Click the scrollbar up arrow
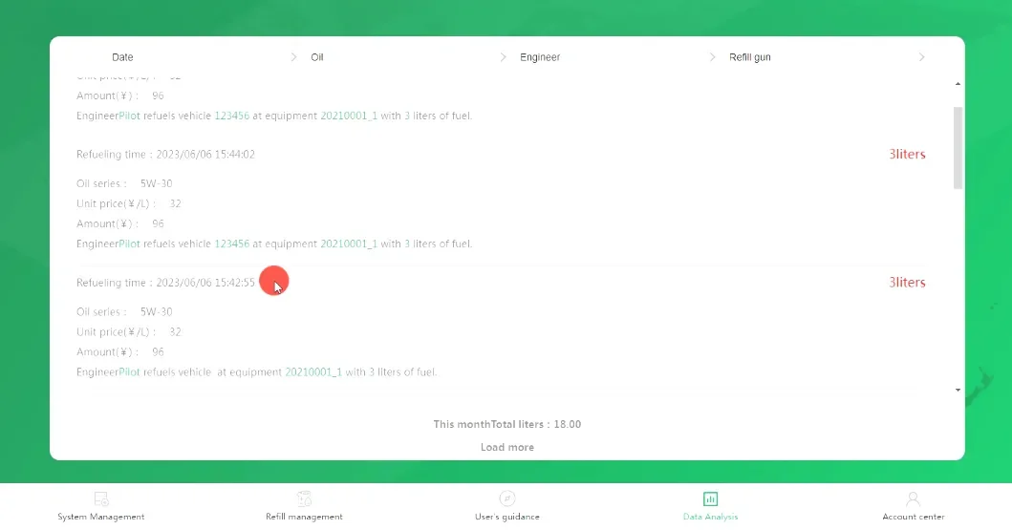This screenshot has width=1012, height=530. [958, 84]
